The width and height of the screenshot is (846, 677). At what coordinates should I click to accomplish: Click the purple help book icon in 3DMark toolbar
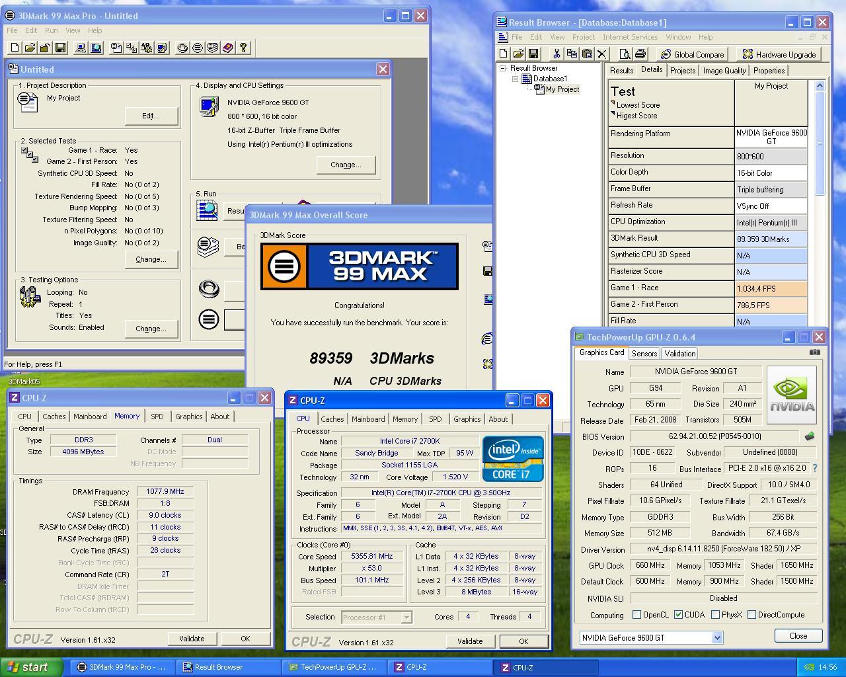[228, 48]
